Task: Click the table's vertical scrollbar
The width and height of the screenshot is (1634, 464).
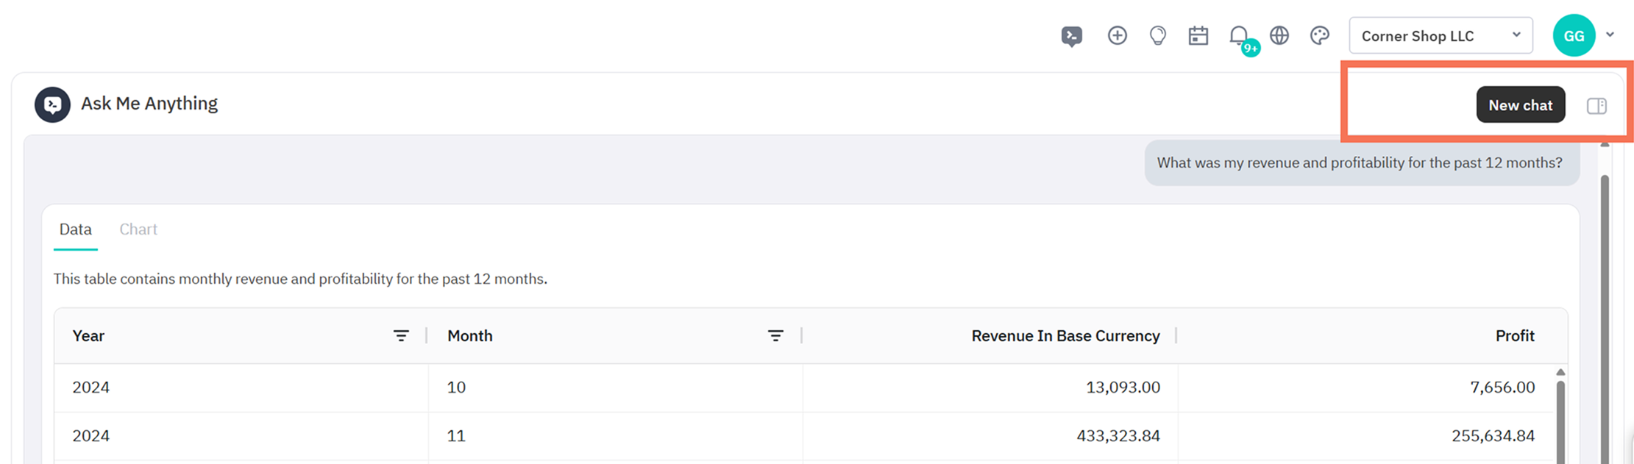Action: coord(1560,415)
